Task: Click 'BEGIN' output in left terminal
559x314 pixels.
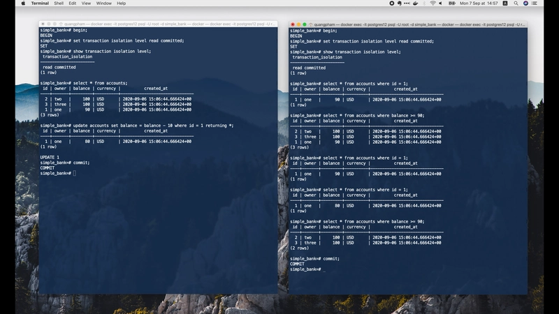Action: click(46, 36)
